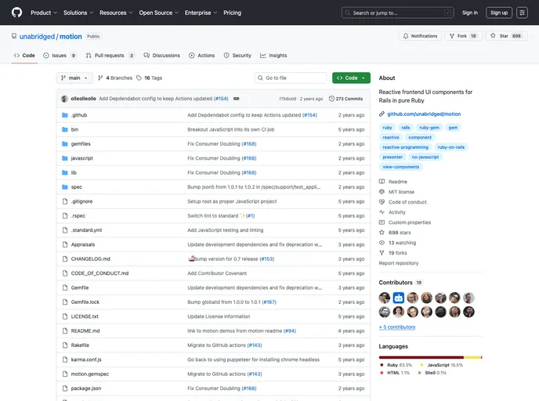Click the Rakefile file icon
Viewport: 539px width, 401px height.
pos(65,345)
